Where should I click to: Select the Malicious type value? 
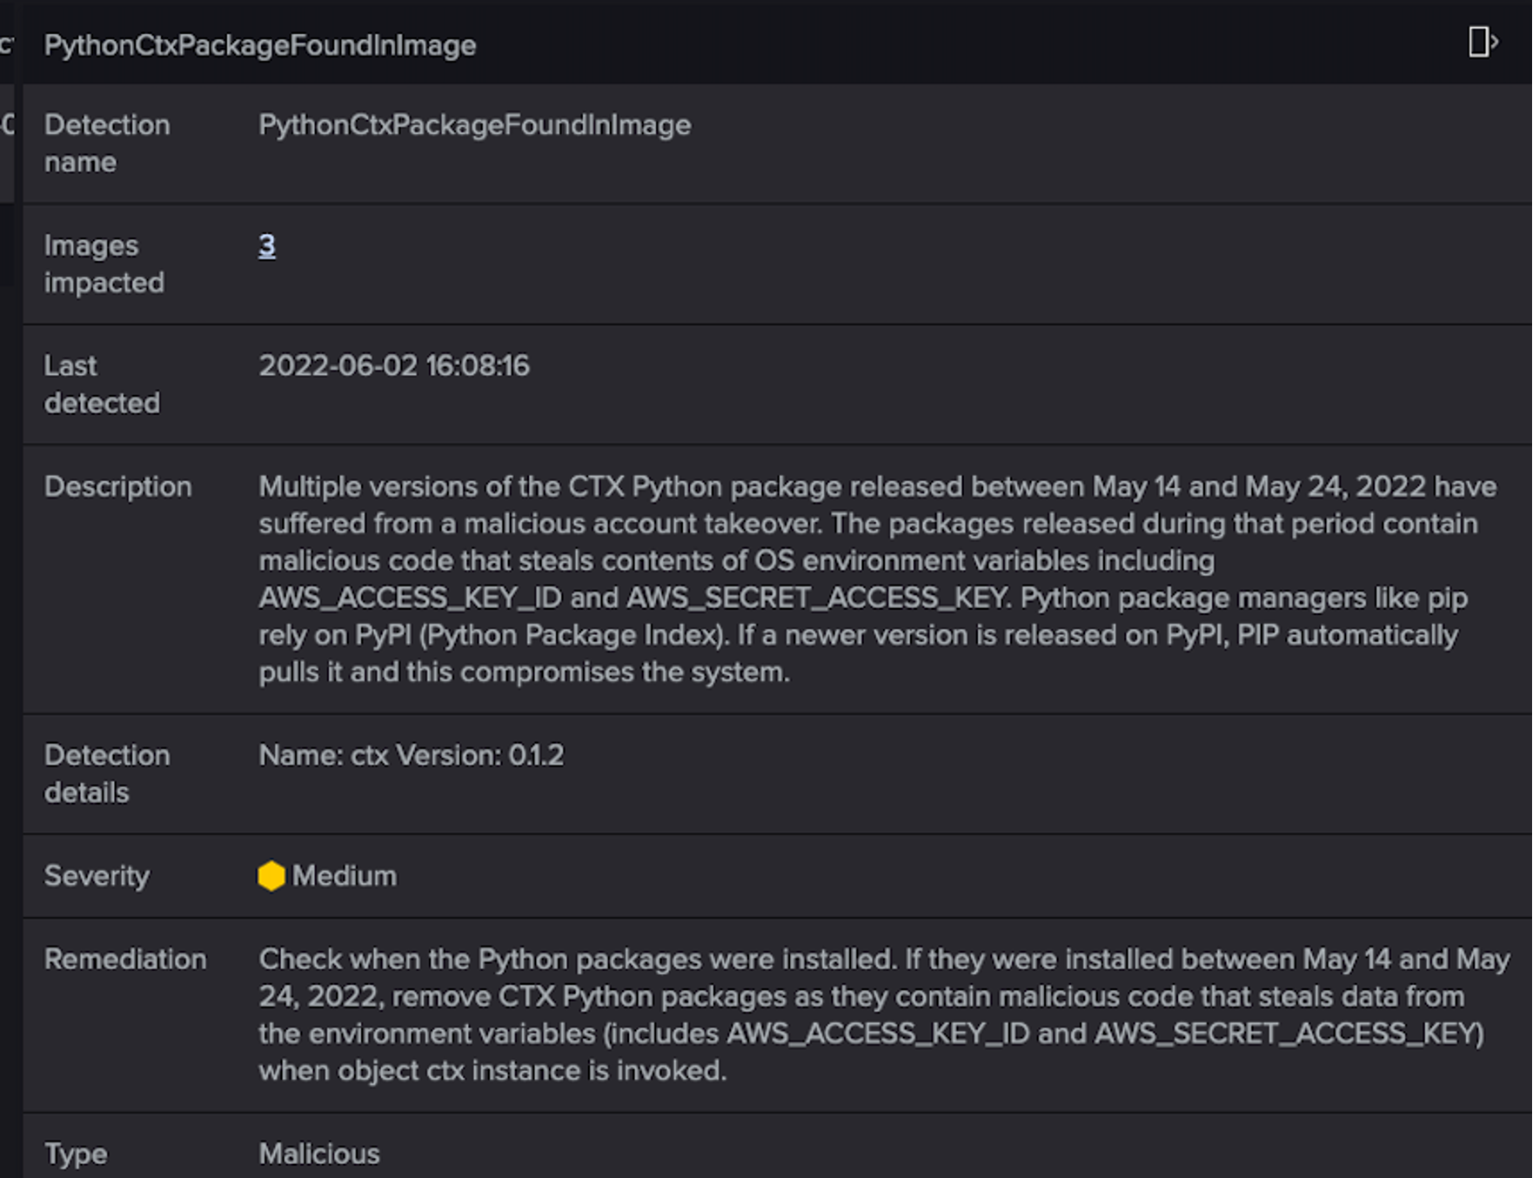coord(318,1154)
